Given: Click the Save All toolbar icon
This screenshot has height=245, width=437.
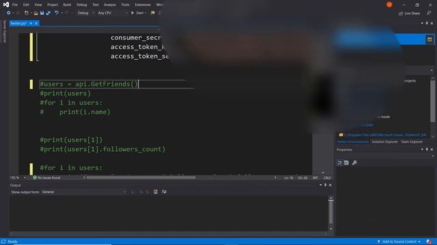Looking at the screenshot, I should 48,13.
